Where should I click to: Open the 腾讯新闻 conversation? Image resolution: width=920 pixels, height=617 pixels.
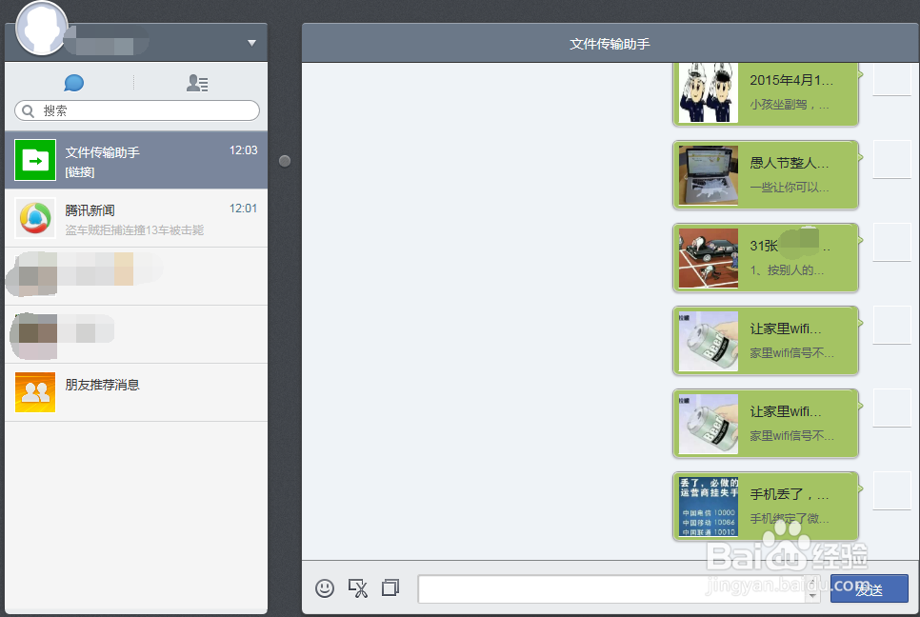136,218
